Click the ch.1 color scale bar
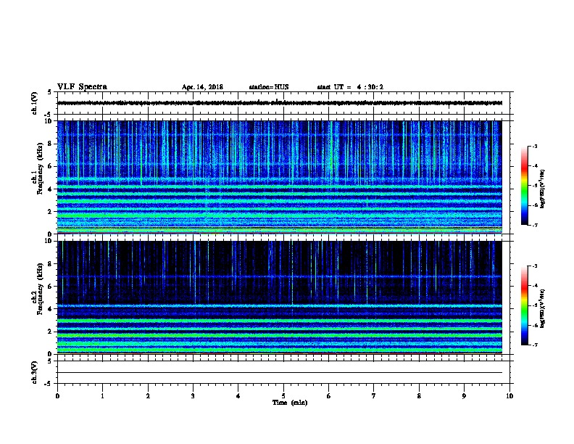The height and width of the screenshot is (444, 574). 525,186
